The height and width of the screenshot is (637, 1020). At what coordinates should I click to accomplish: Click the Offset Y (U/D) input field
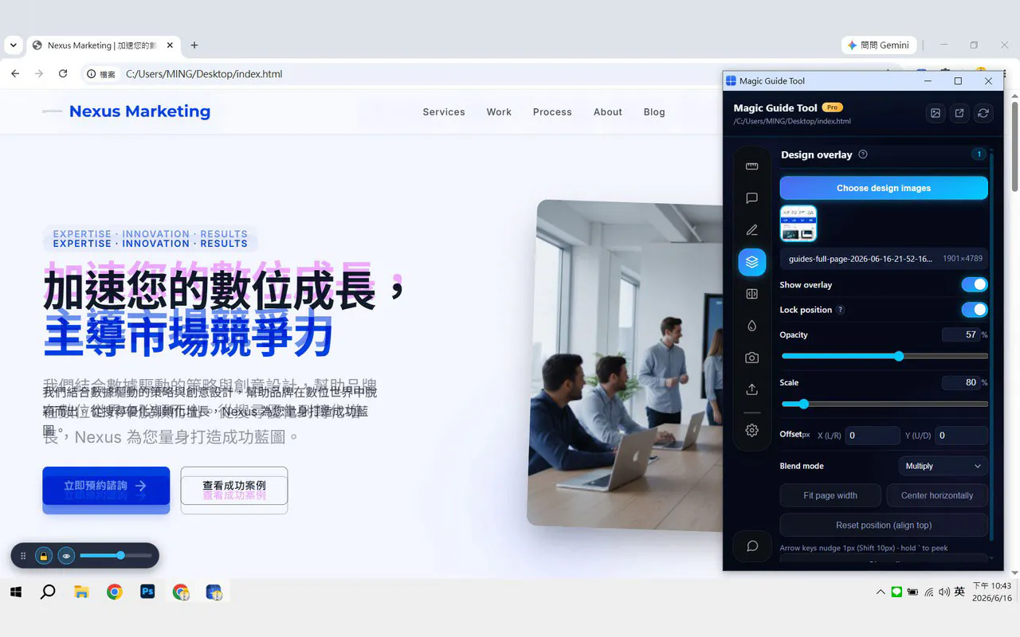[961, 436]
